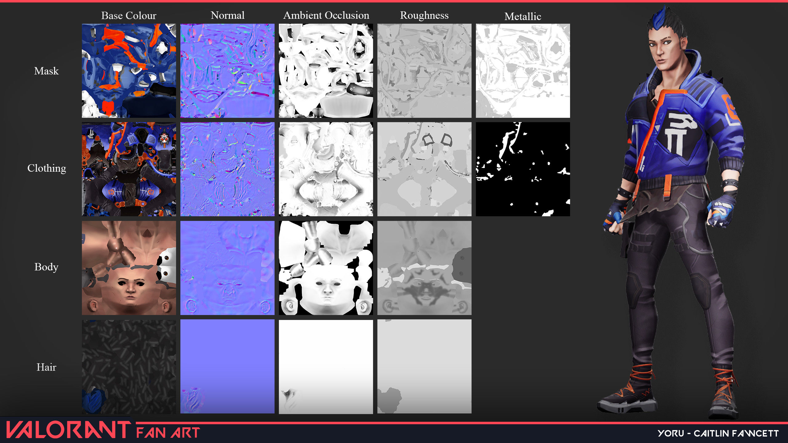The image size is (788, 443).
Task: Select the Body Normal map thumbnail
Action: click(227, 268)
